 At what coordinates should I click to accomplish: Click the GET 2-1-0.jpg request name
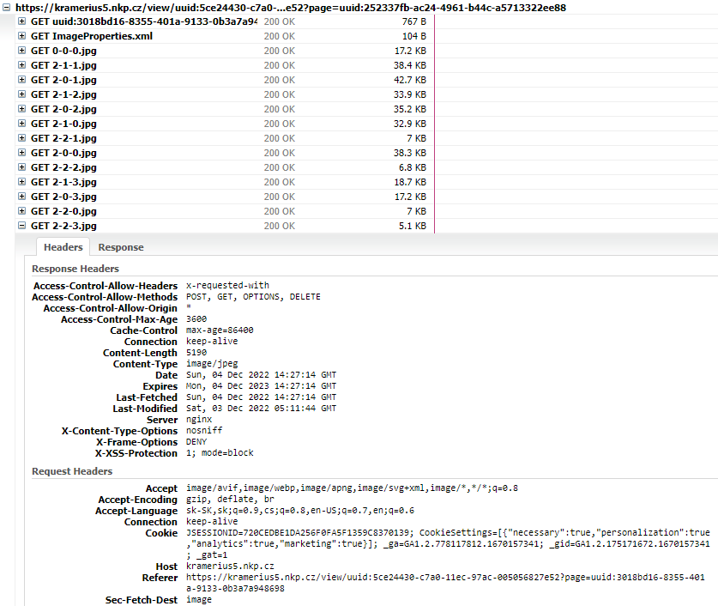pos(63,124)
